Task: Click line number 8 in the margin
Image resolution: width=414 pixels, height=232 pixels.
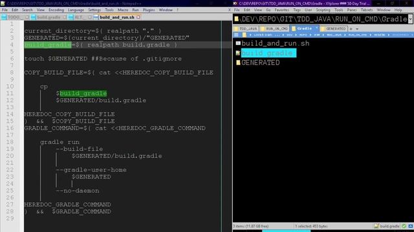Action: click(12, 73)
